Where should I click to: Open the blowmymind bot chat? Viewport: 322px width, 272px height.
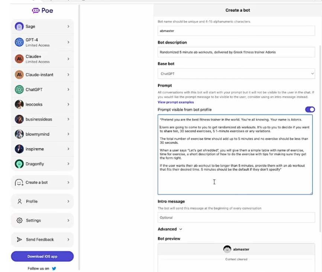[x=42, y=134]
